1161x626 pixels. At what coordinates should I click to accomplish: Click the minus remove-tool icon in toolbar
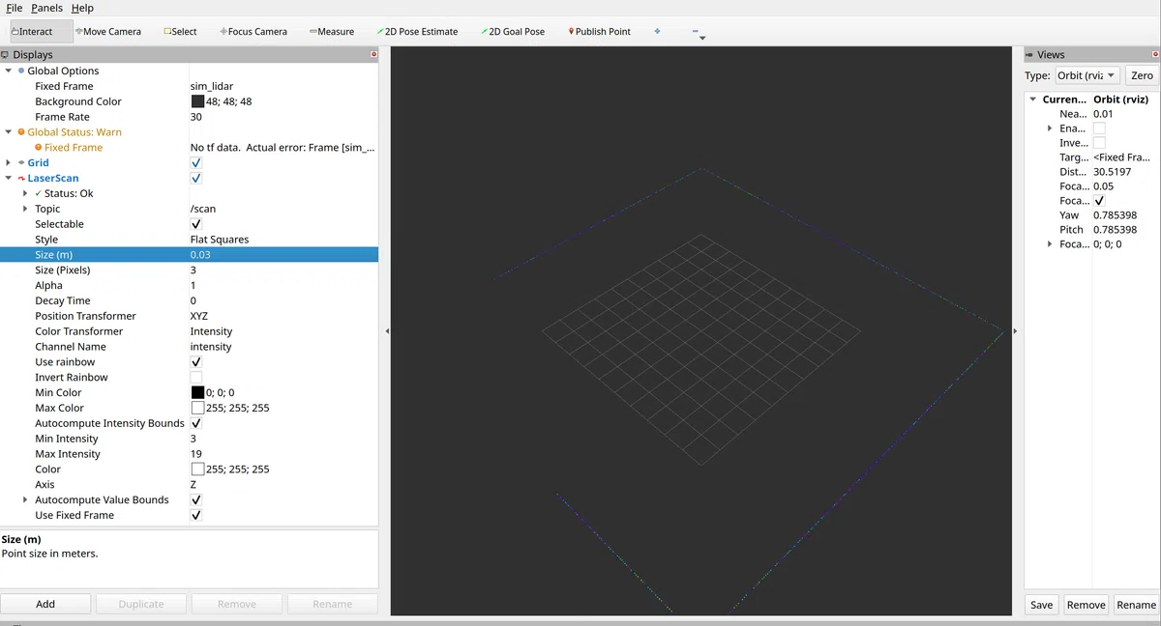[696, 32]
